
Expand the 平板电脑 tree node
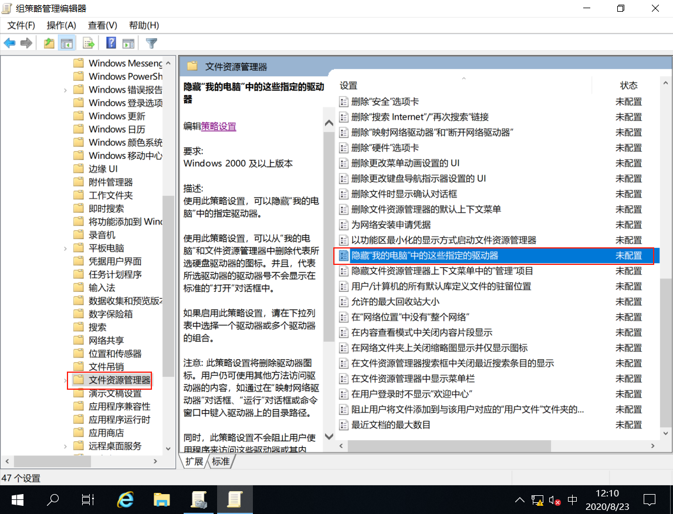pyautogui.click(x=65, y=249)
